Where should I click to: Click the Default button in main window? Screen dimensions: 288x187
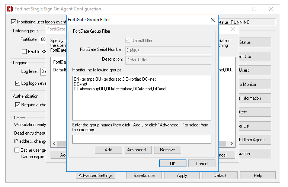point(220,175)
